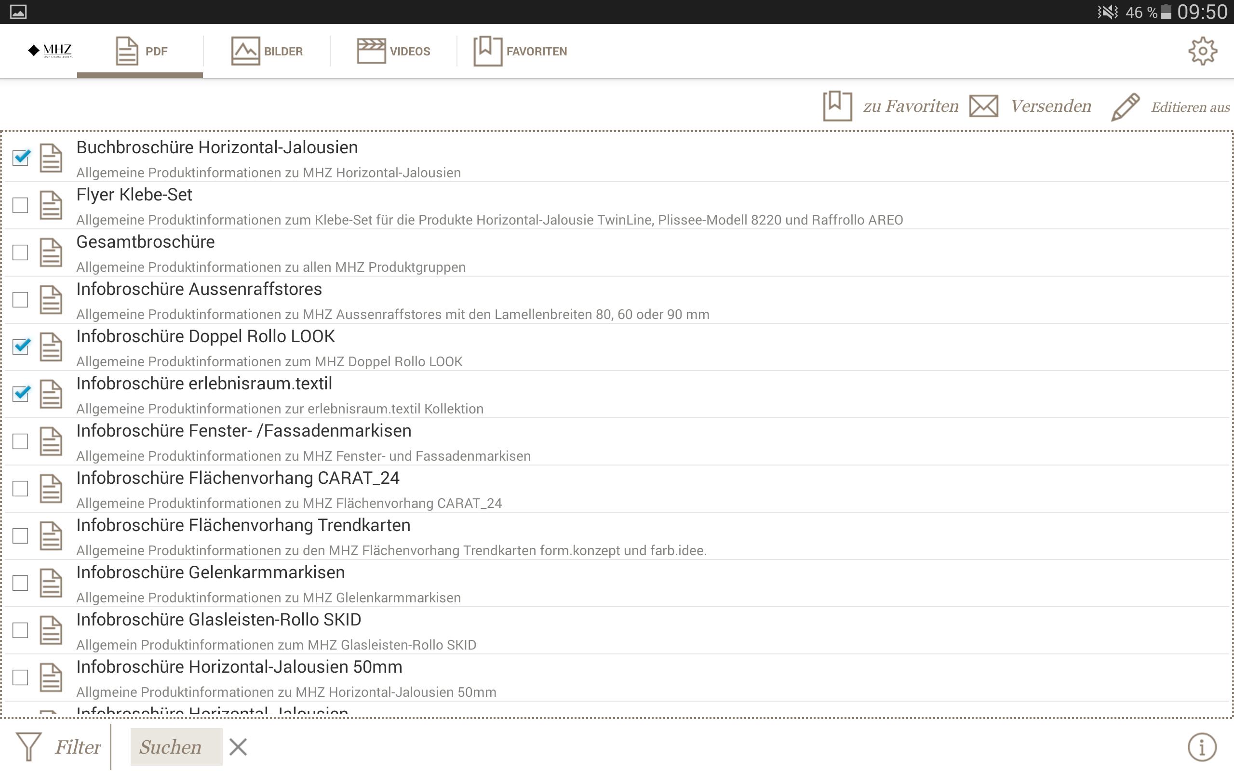Open Gesamtbroschüre title
Viewport: 1234px width, 771px height.
[x=145, y=242]
